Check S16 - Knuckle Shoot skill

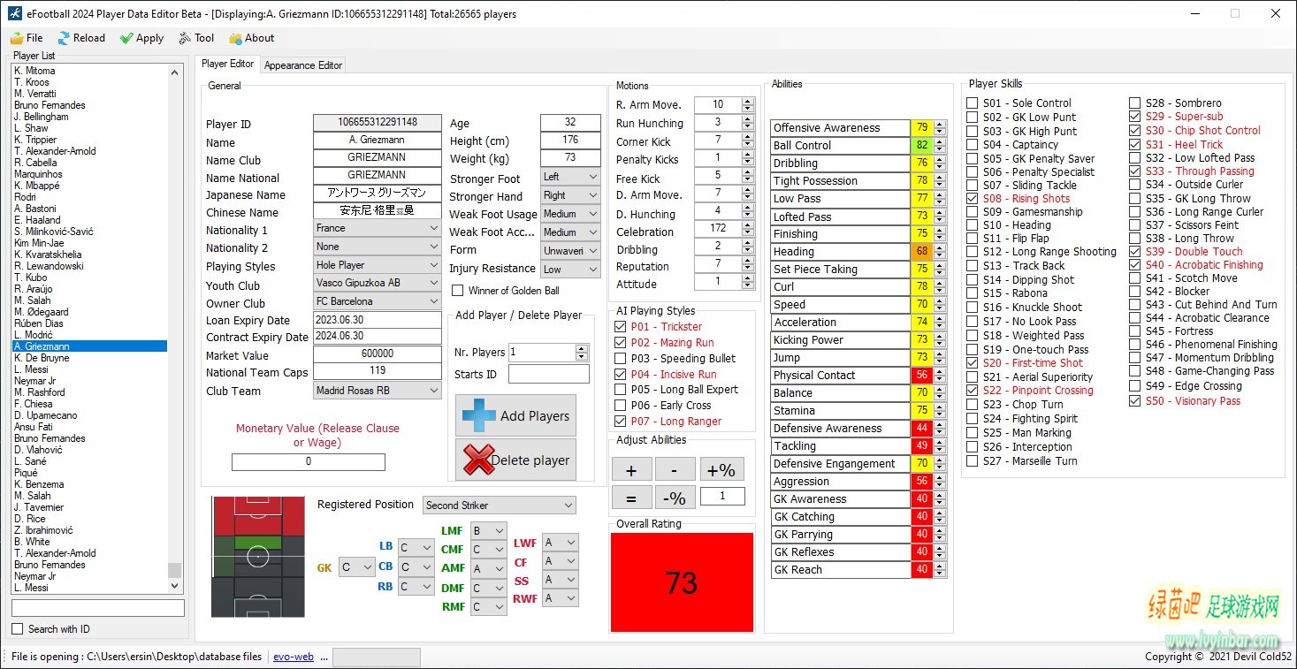[973, 308]
